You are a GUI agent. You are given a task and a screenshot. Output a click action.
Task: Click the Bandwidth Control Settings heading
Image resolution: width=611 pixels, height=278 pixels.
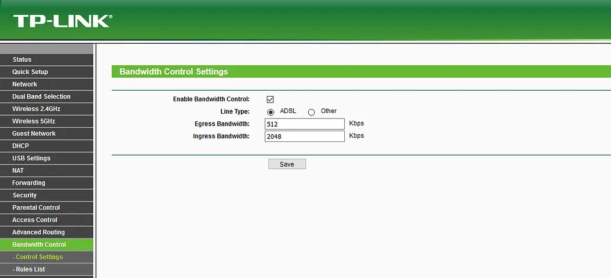point(174,72)
